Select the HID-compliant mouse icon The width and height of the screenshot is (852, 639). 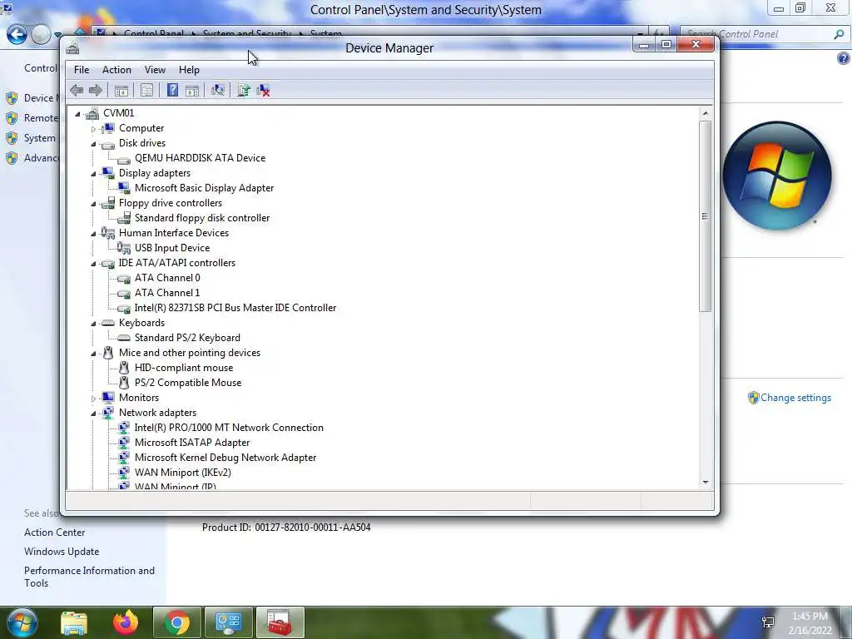coord(124,368)
